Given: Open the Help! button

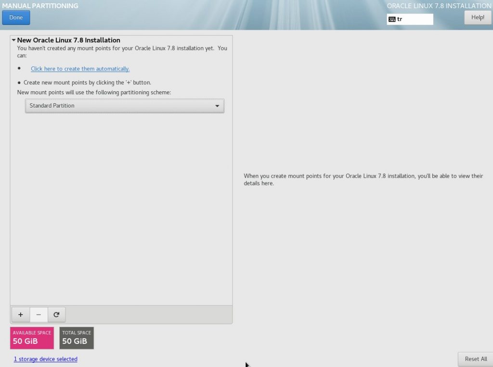Looking at the screenshot, I should click(478, 18).
